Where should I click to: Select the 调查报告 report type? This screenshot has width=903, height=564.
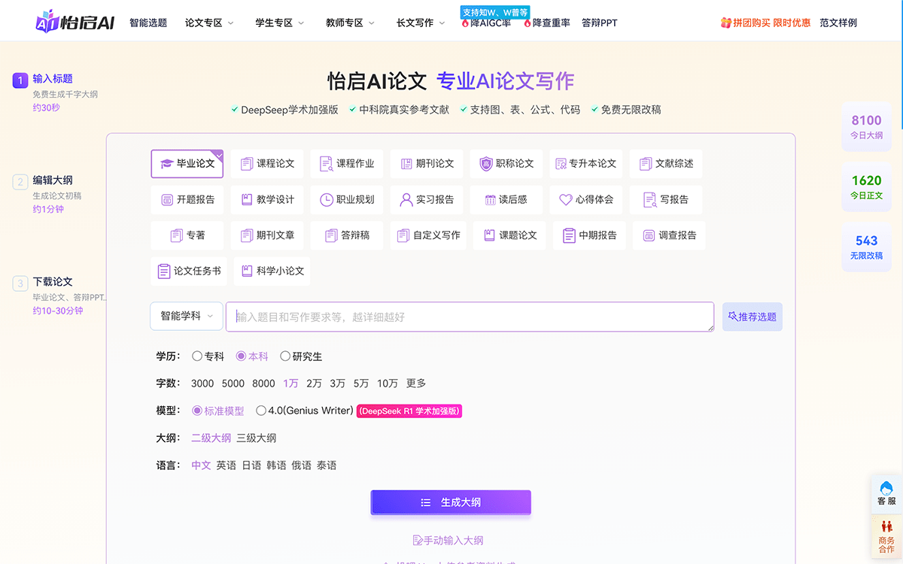point(670,235)
